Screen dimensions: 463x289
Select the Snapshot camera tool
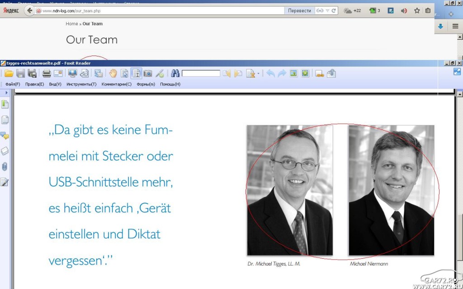(x=148, y=74)
